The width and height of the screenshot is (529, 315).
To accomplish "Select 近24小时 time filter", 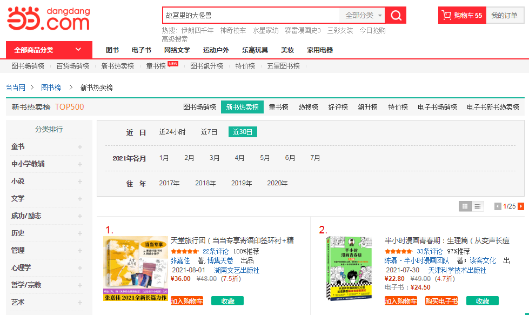I will 172,132.
